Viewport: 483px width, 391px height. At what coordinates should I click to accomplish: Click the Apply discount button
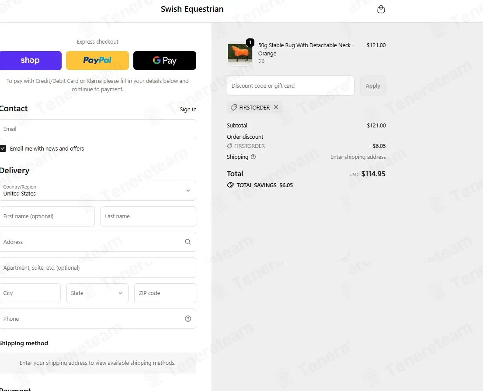[373, 86]
